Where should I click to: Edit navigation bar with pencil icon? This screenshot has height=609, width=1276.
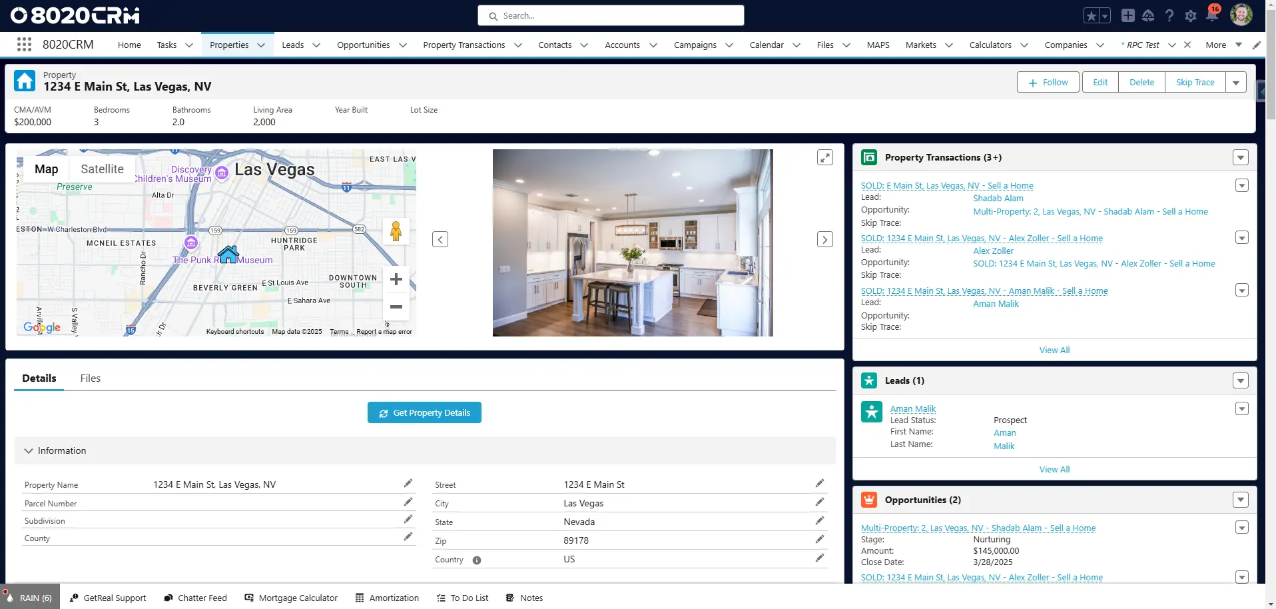click(x=1257, y=45)
